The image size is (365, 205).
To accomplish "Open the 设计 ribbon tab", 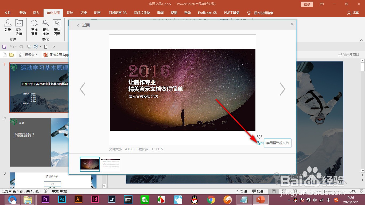I will (x=70, y=13).
